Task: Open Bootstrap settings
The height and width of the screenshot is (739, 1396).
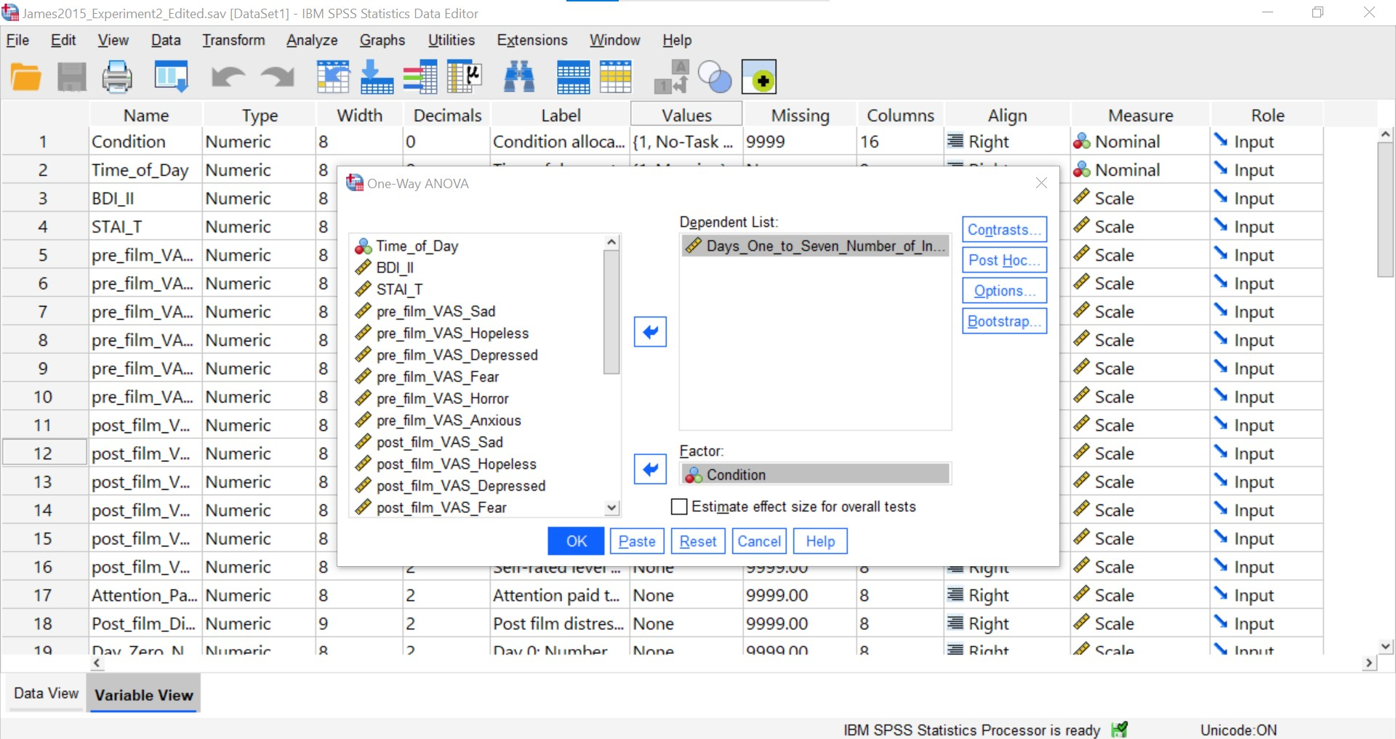Action: point(1004,321)
